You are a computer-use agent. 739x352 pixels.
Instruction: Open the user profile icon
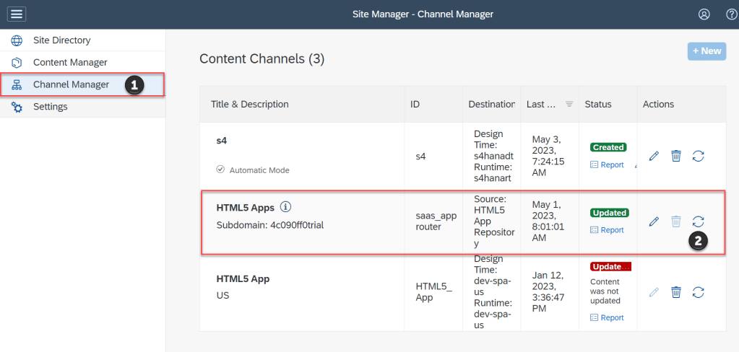click(x=704, y=14)
